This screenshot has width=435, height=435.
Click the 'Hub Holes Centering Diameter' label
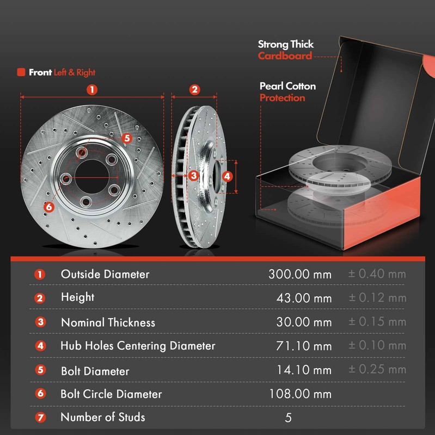(x=138, y=346)
